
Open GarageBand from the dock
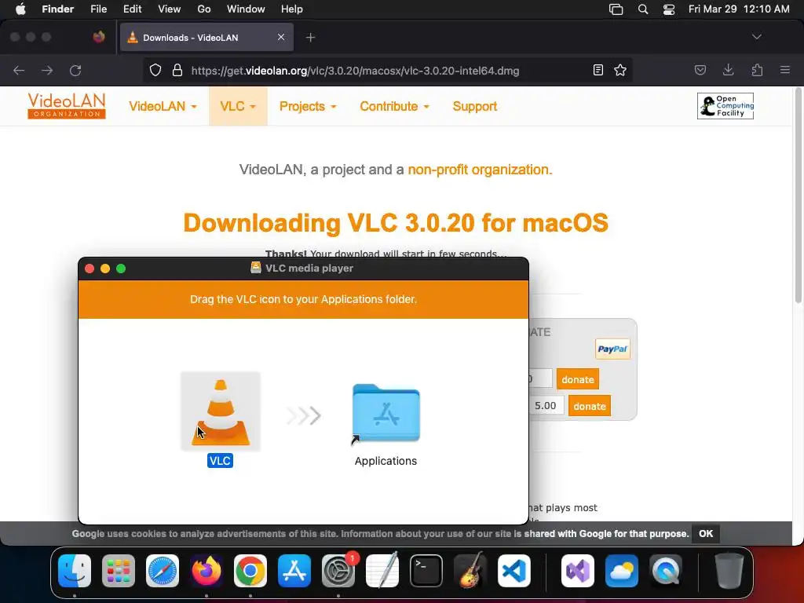tap(470, 571)
